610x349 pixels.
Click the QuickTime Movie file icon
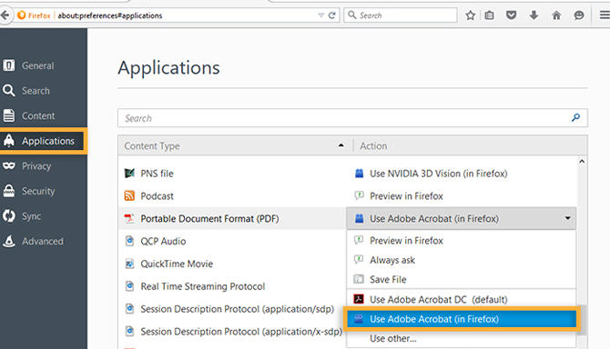click(129, 264)
